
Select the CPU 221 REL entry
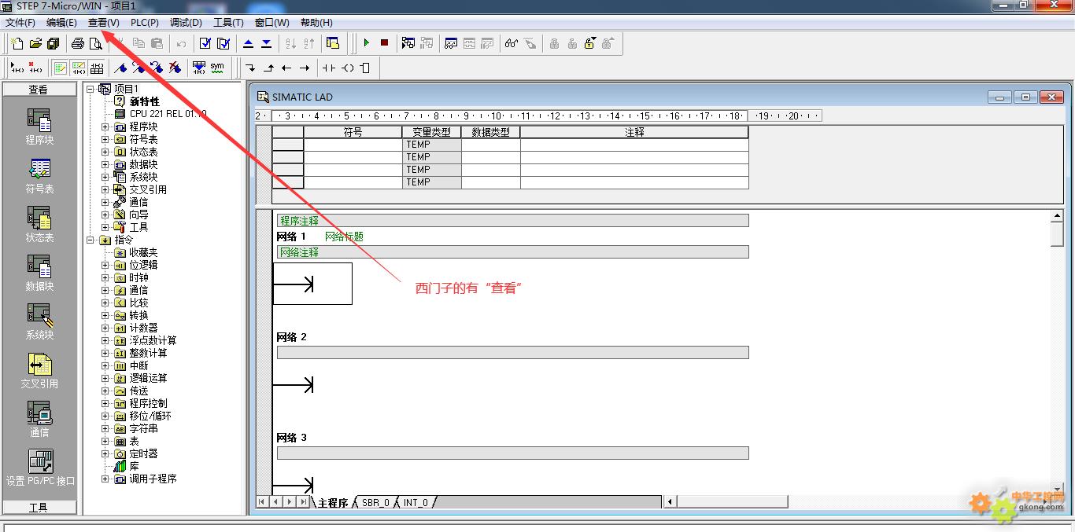coord(168,114)
